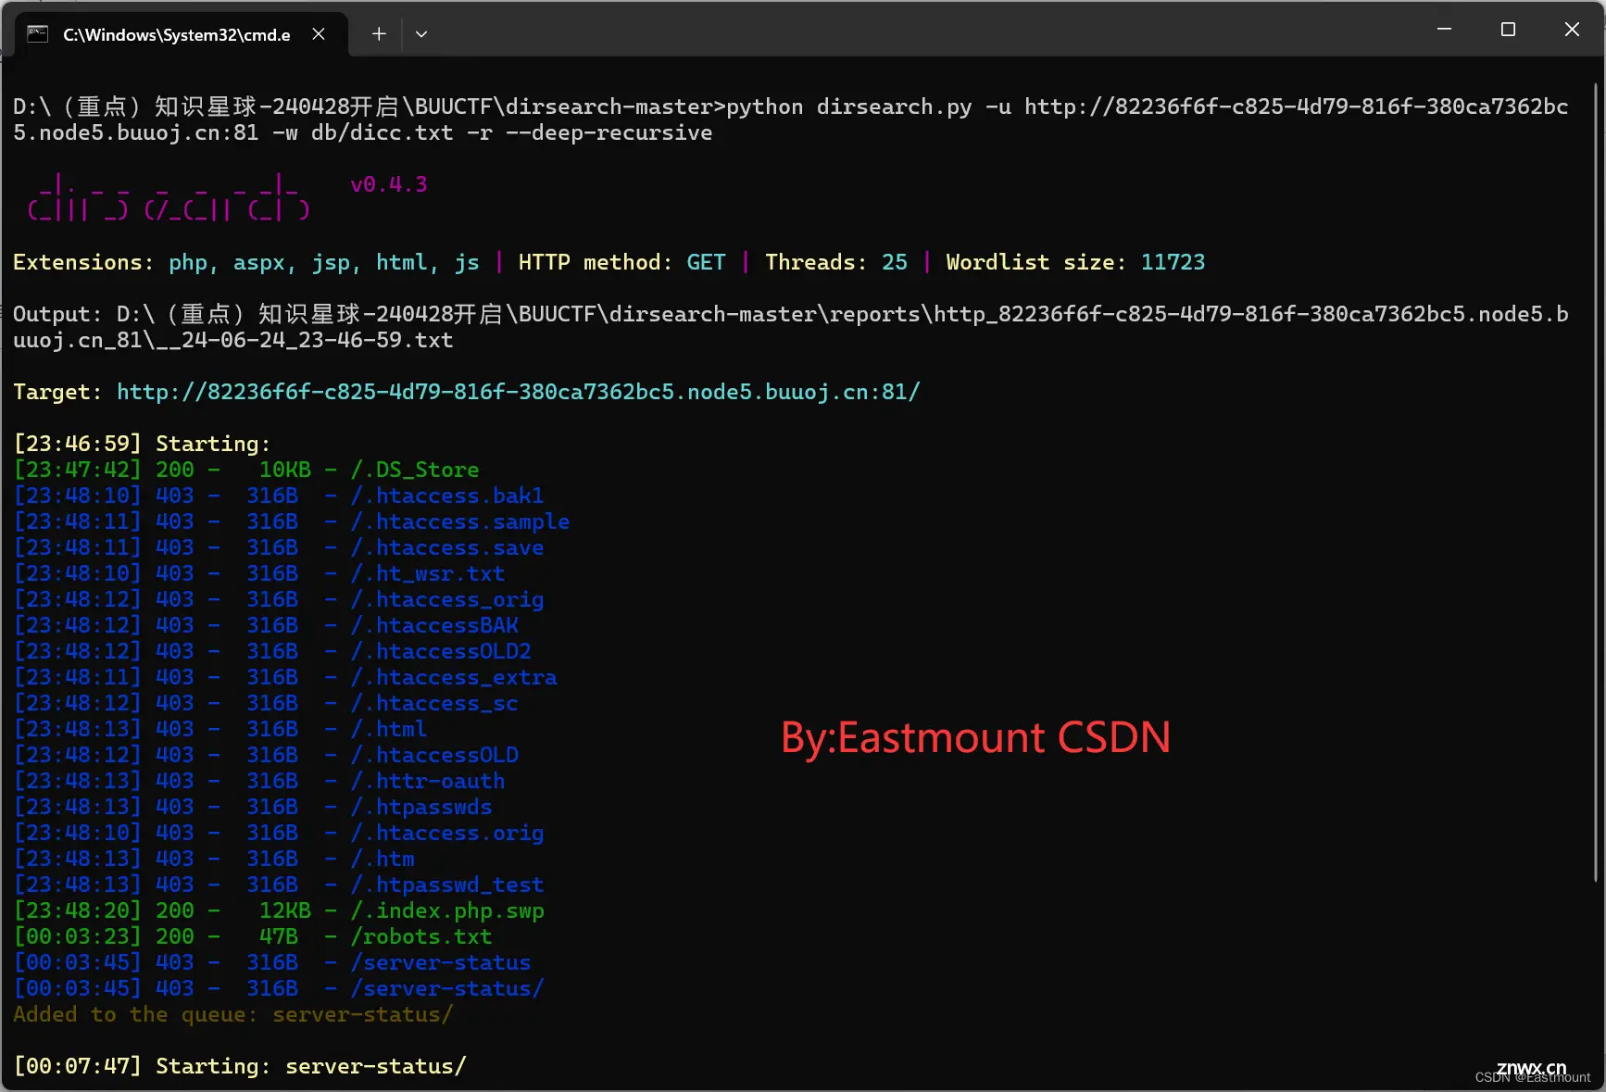Click the Wordlist size value 11723
This screenshot has height=1092, width=1606.
pos(1173,262)
